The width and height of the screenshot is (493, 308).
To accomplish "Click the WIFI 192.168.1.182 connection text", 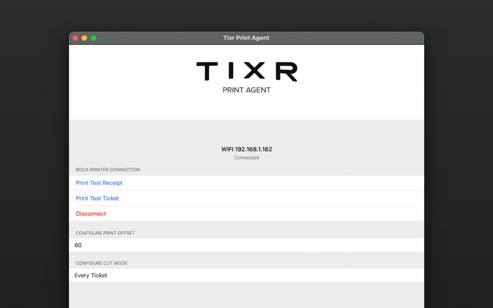I will pos(246,149).
